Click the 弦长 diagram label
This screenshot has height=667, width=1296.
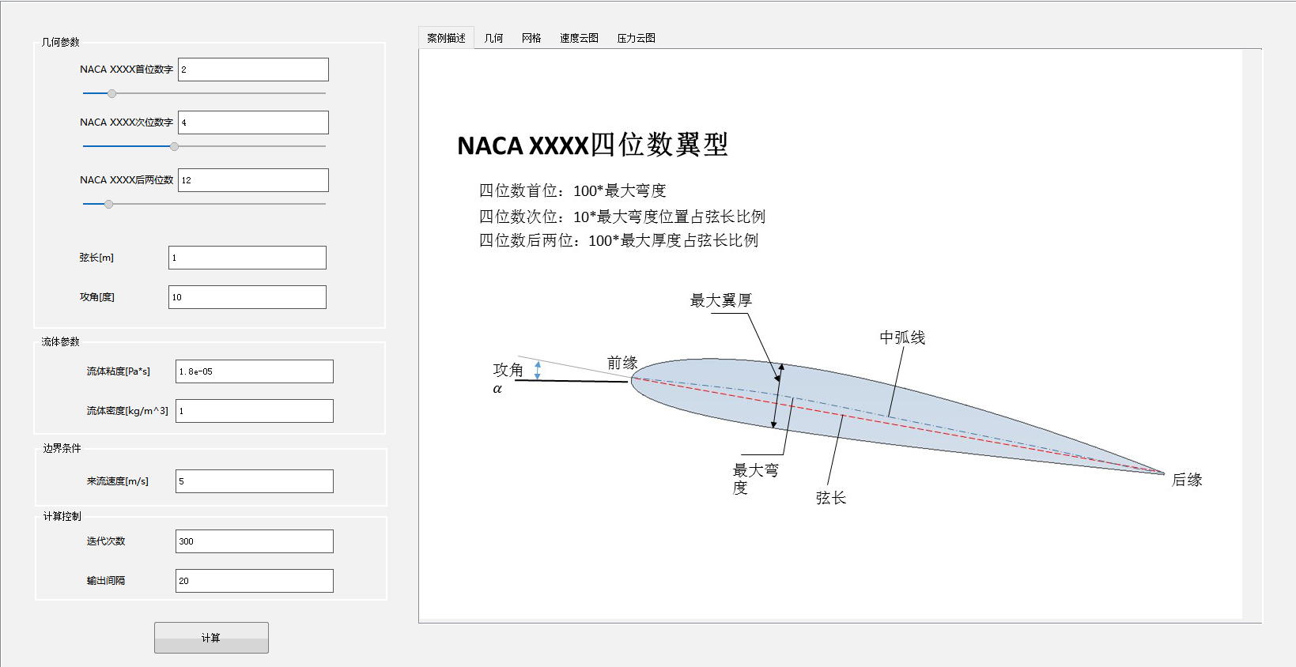pyautogui.click(x=831, y=498)
